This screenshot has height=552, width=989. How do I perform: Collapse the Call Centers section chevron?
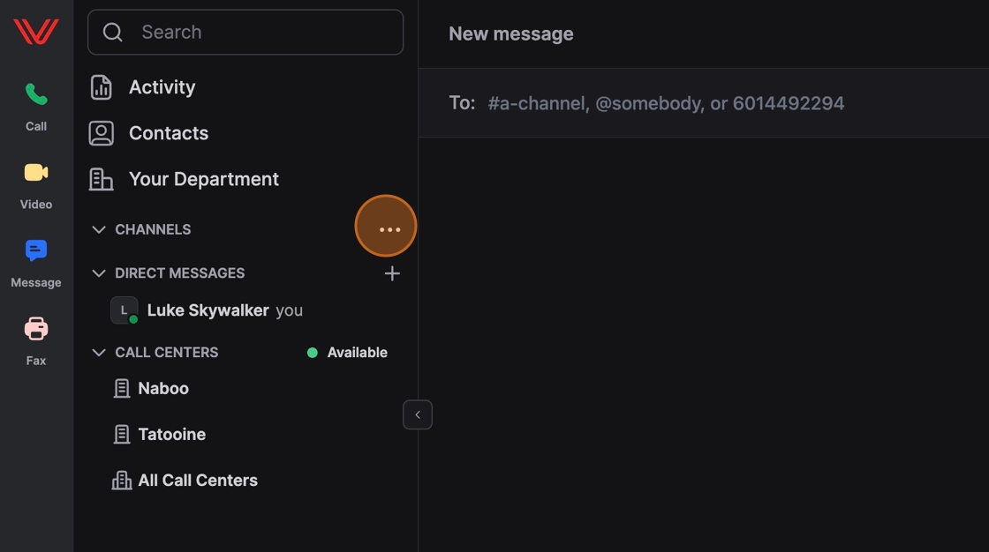click(99, 353)
